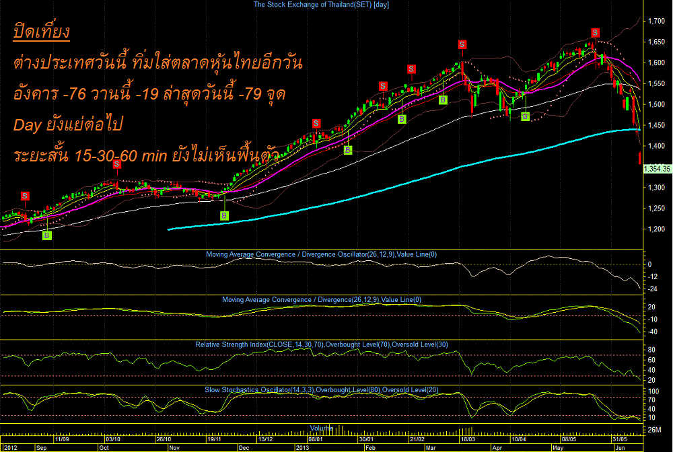Screen dimensions: 673x452
Task: Click the Stochastics axis value 100
Action: 653,391
